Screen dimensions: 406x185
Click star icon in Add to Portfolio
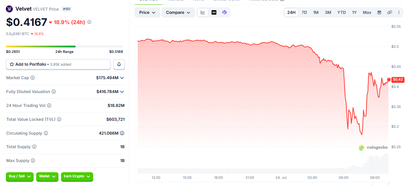point(12,64)
